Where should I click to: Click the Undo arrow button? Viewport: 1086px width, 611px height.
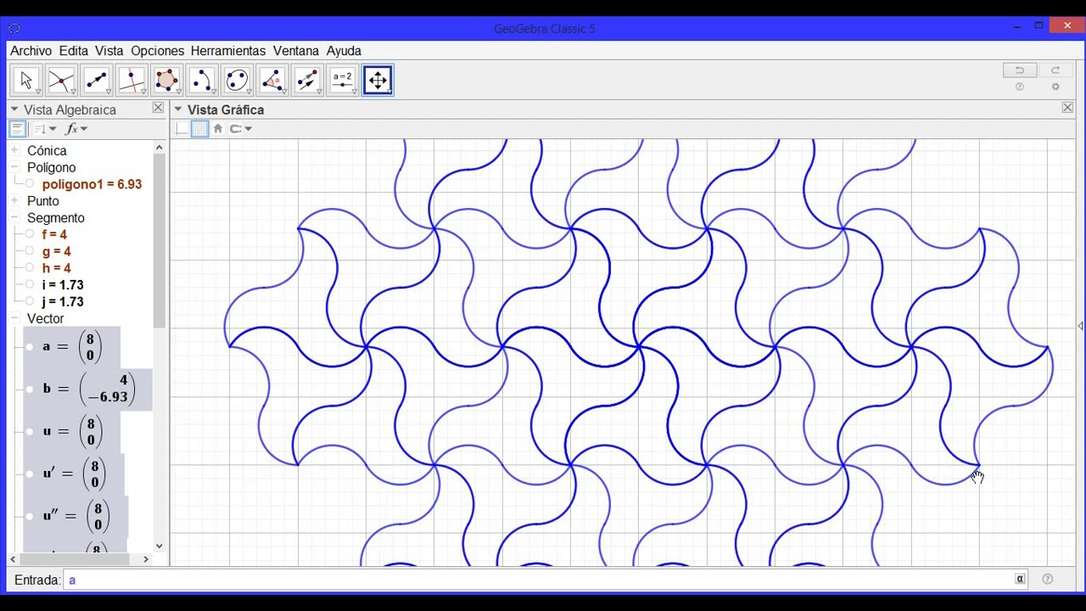coord(1020,70)
